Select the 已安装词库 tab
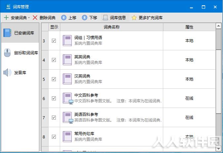The width and height of the screenshot is (223, 153). click(20, 33)
